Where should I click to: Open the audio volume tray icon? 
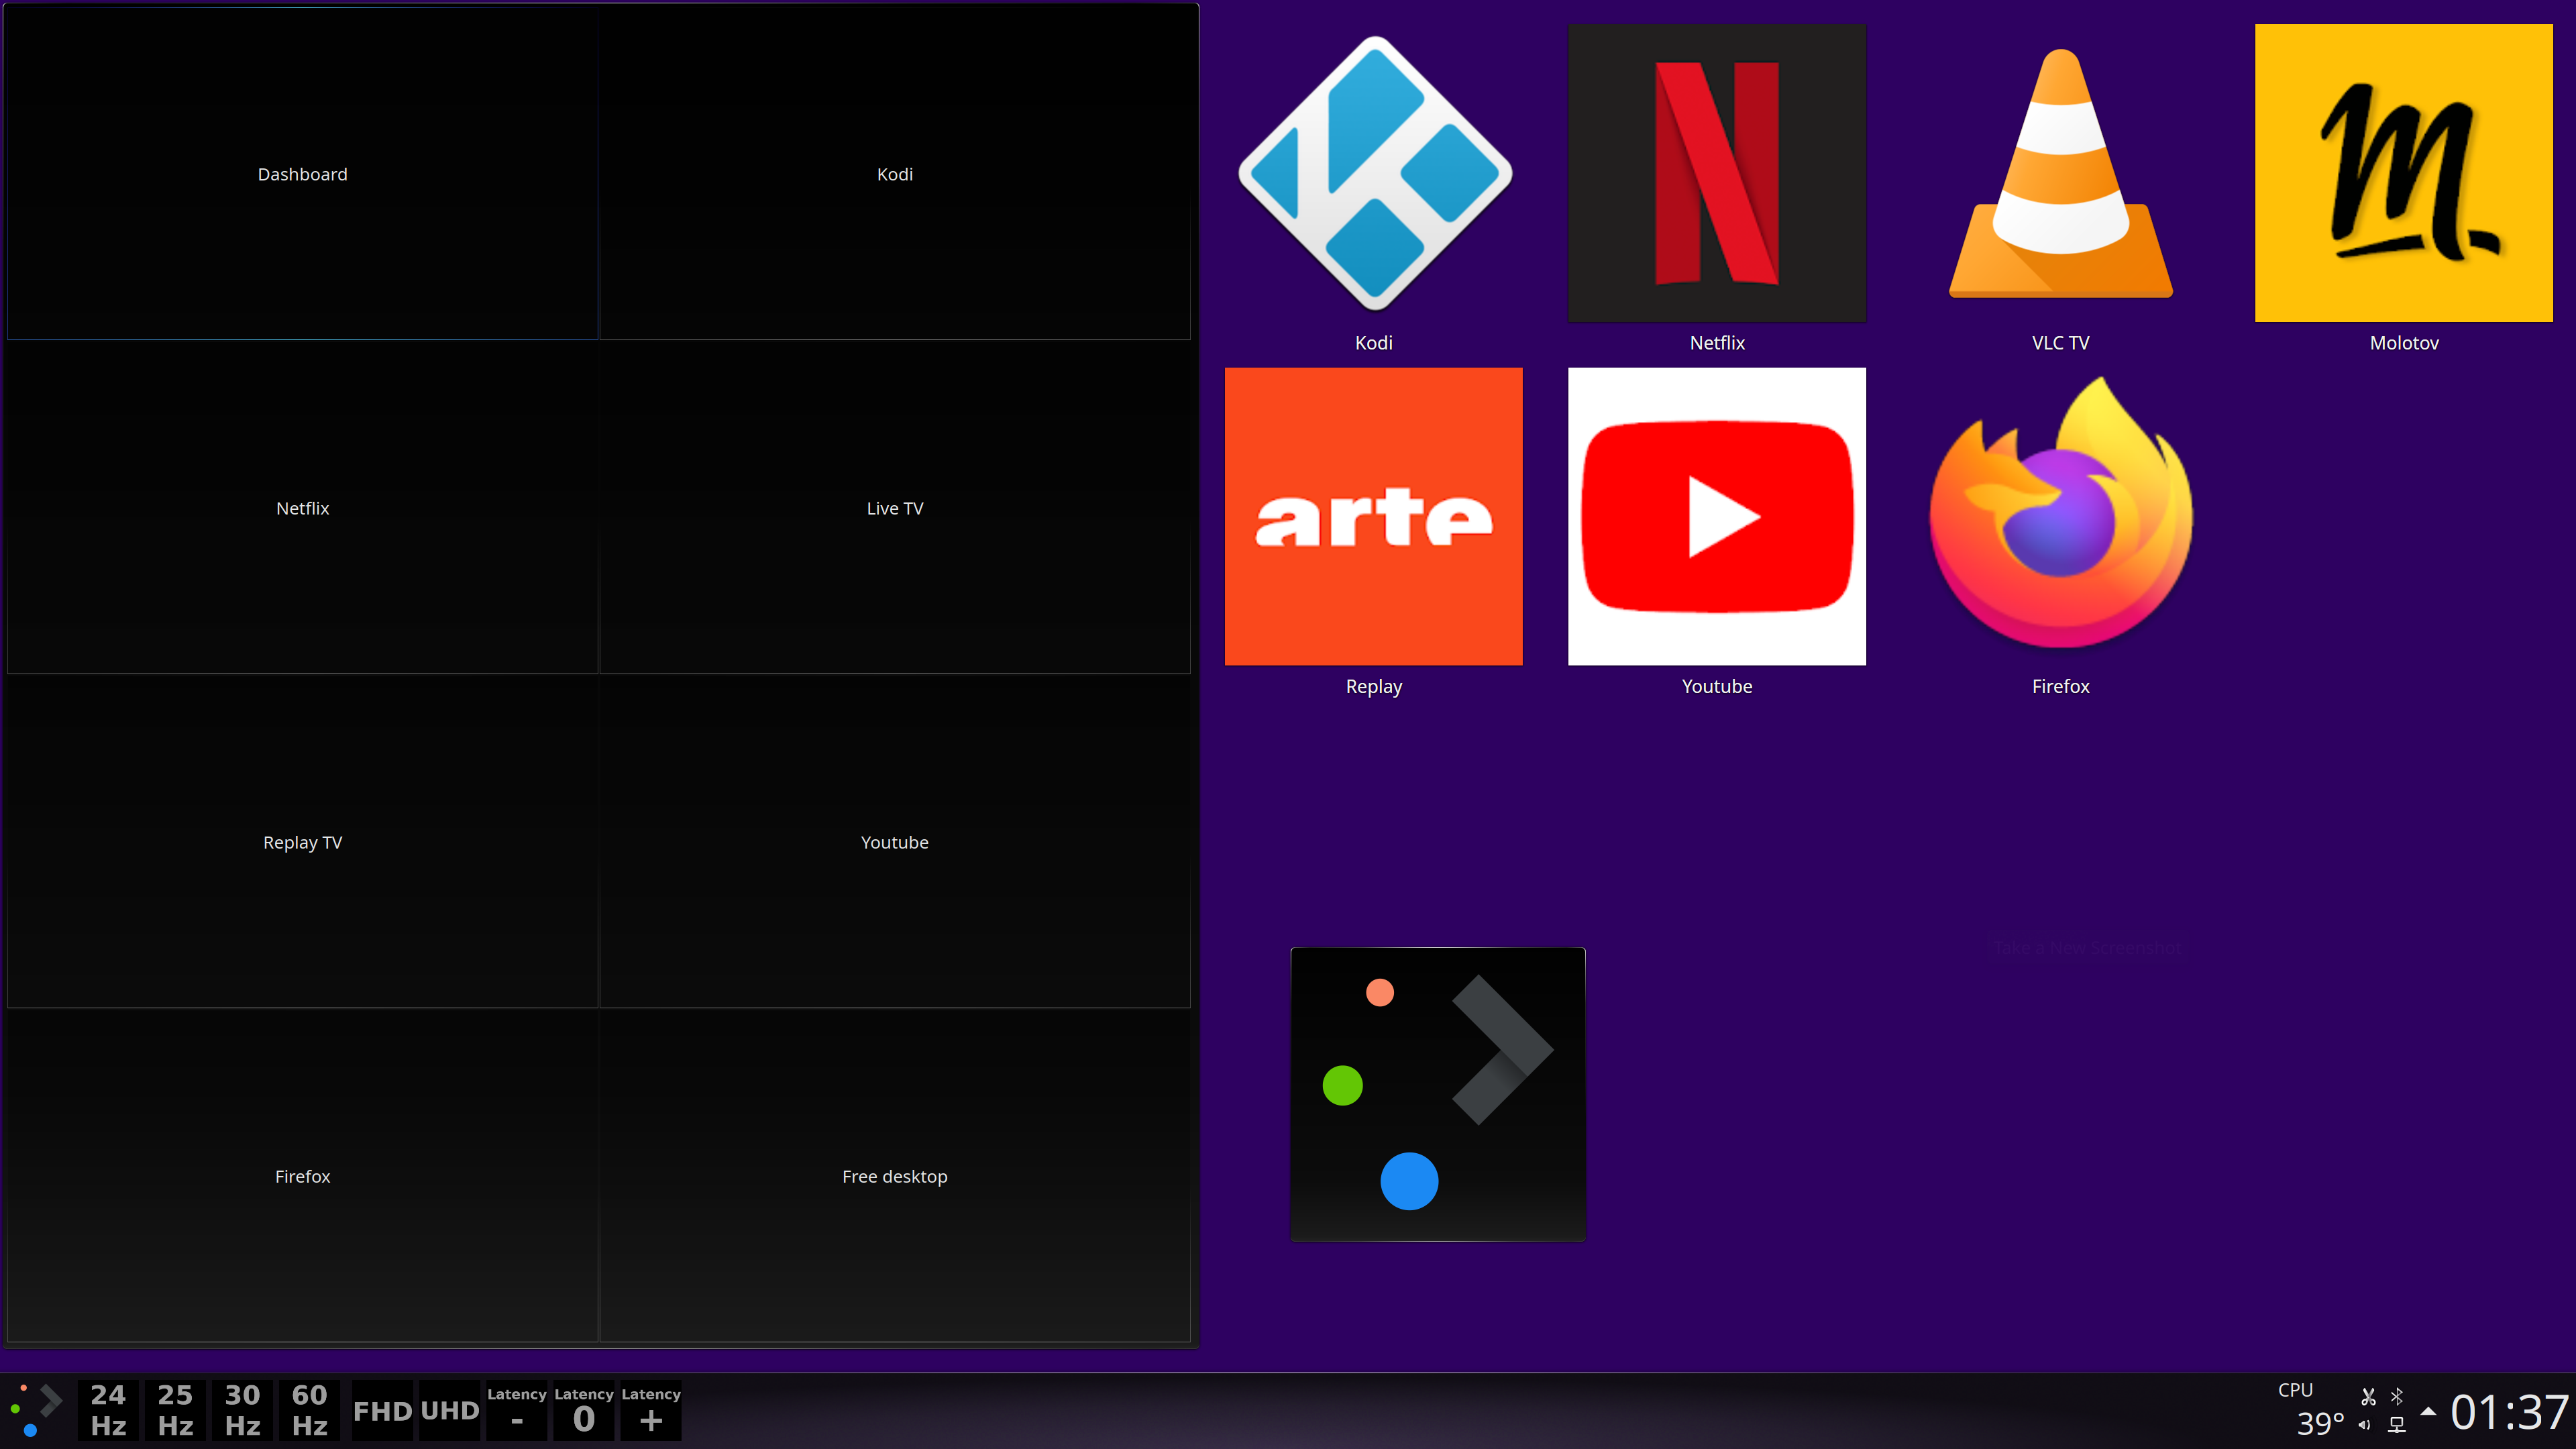pyautogui.click(x=2364, y=1425)
